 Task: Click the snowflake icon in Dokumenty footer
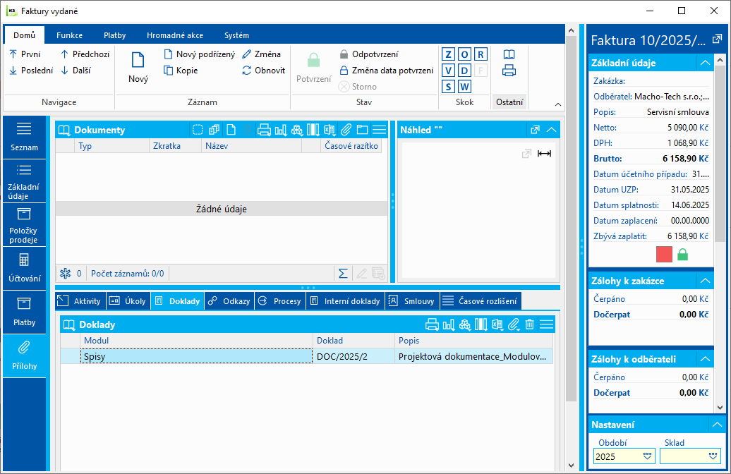point(65,274)
